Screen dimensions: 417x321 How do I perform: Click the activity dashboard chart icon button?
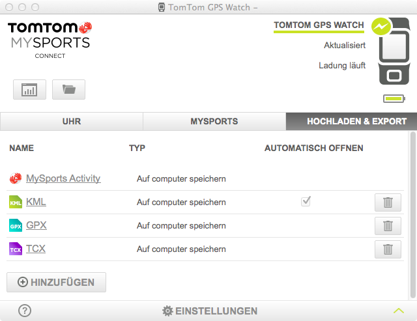coord(29,90)
